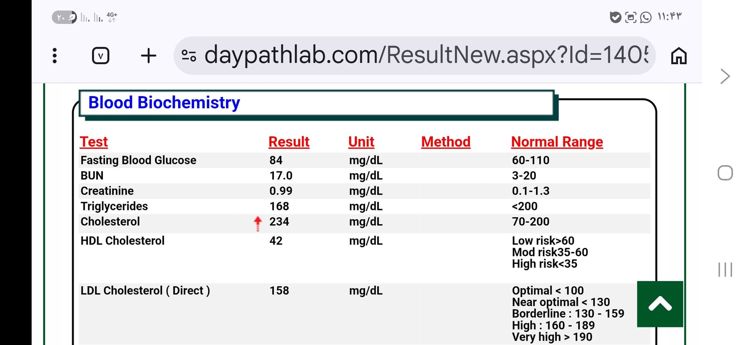Tap the normal range <200

click(524, 206)
